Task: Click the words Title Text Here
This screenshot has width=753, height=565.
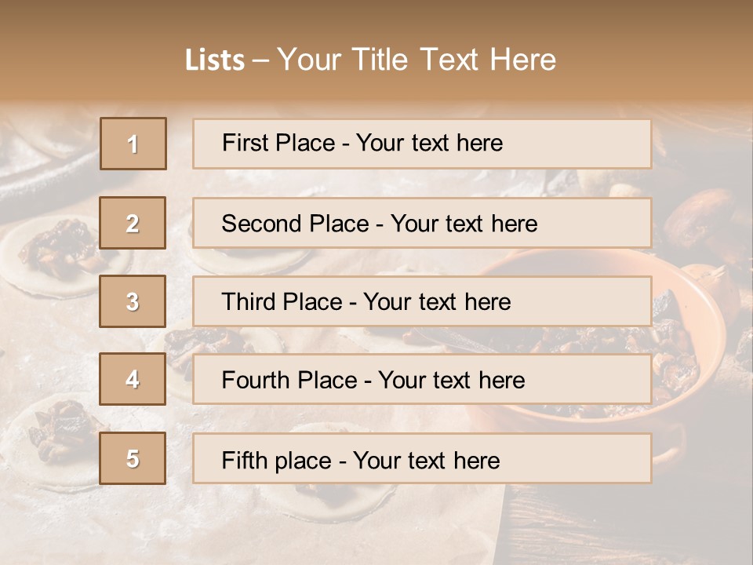Action: point(454,60)
